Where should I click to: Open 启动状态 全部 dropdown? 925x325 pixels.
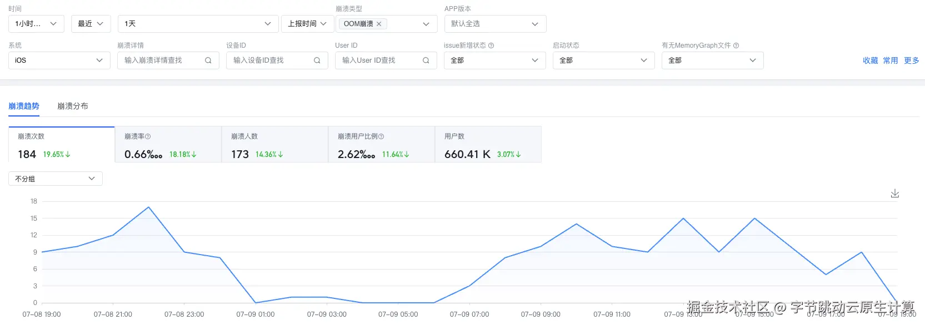tap(604, 60)
